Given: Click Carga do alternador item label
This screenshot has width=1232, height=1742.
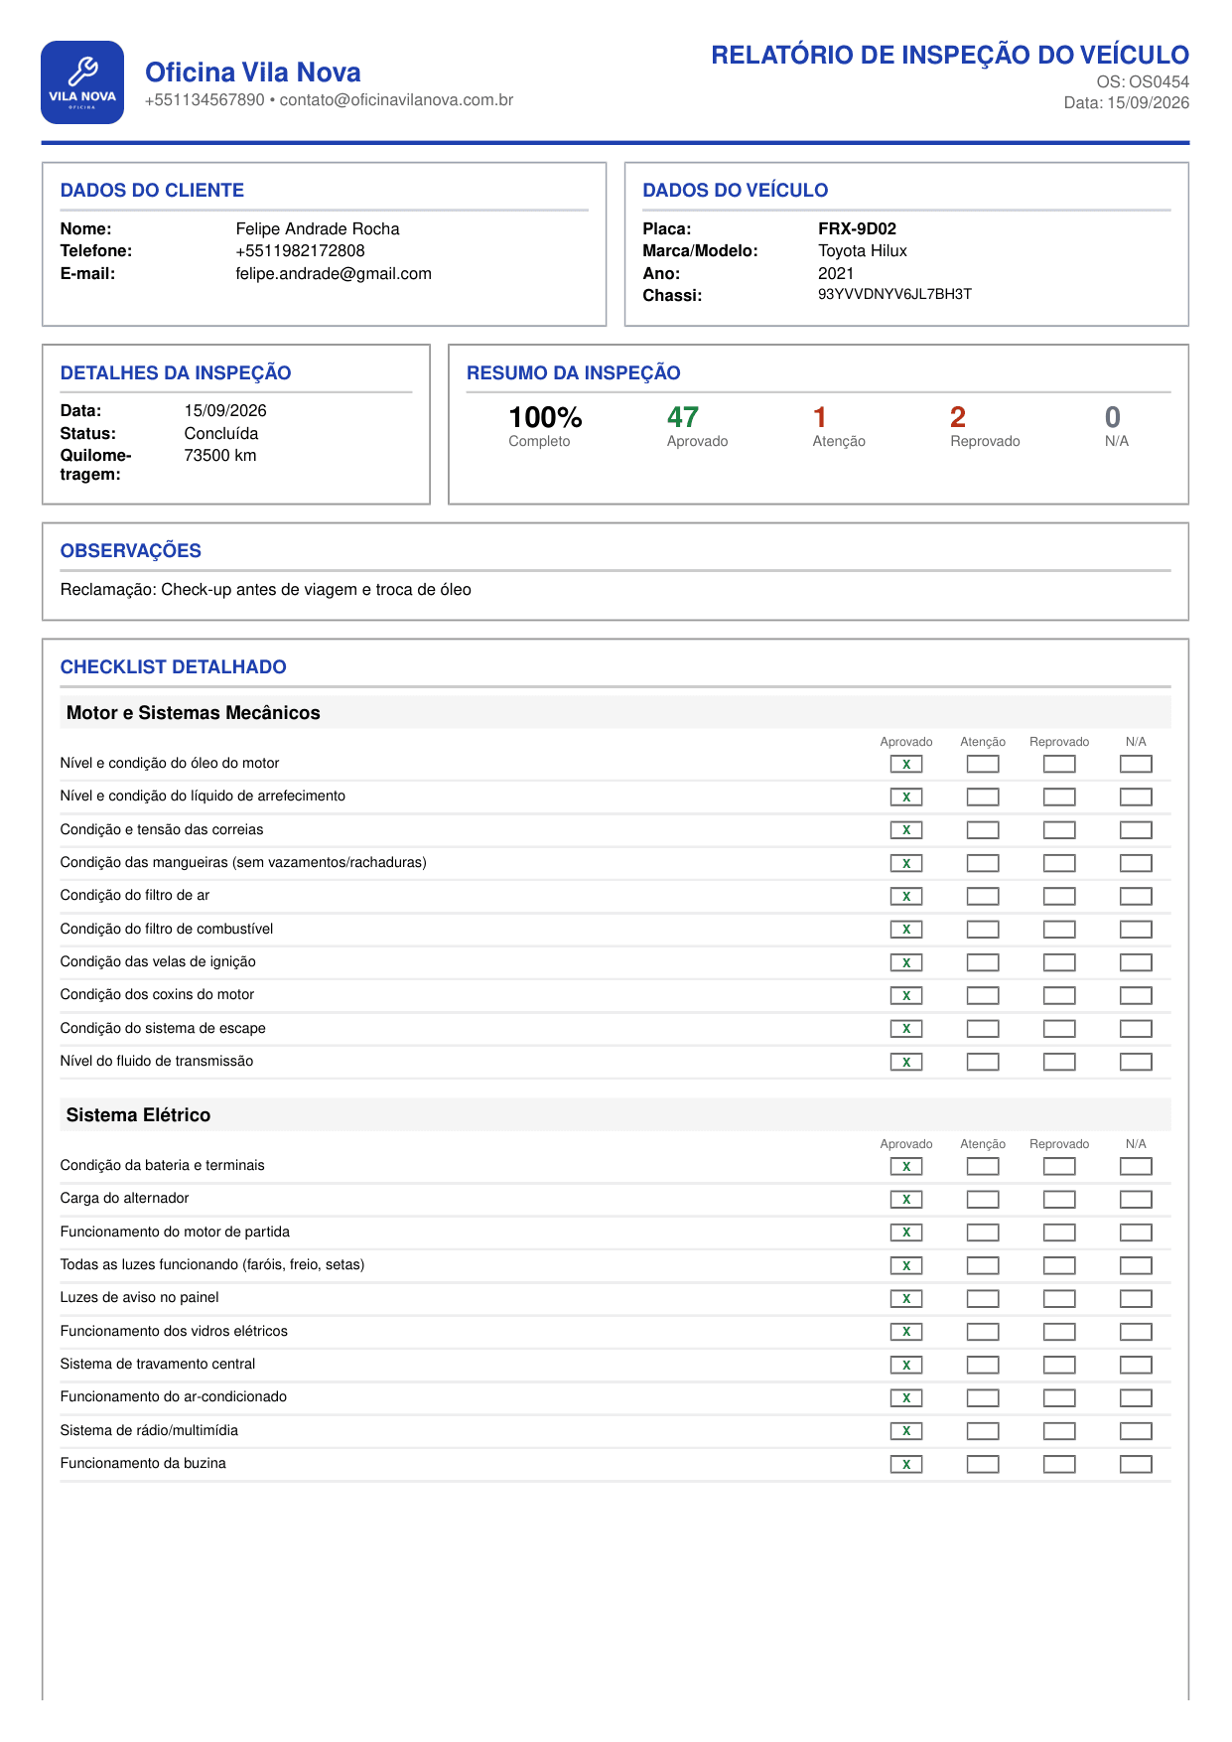Looking at the screenshot, I should point(124,1199).
